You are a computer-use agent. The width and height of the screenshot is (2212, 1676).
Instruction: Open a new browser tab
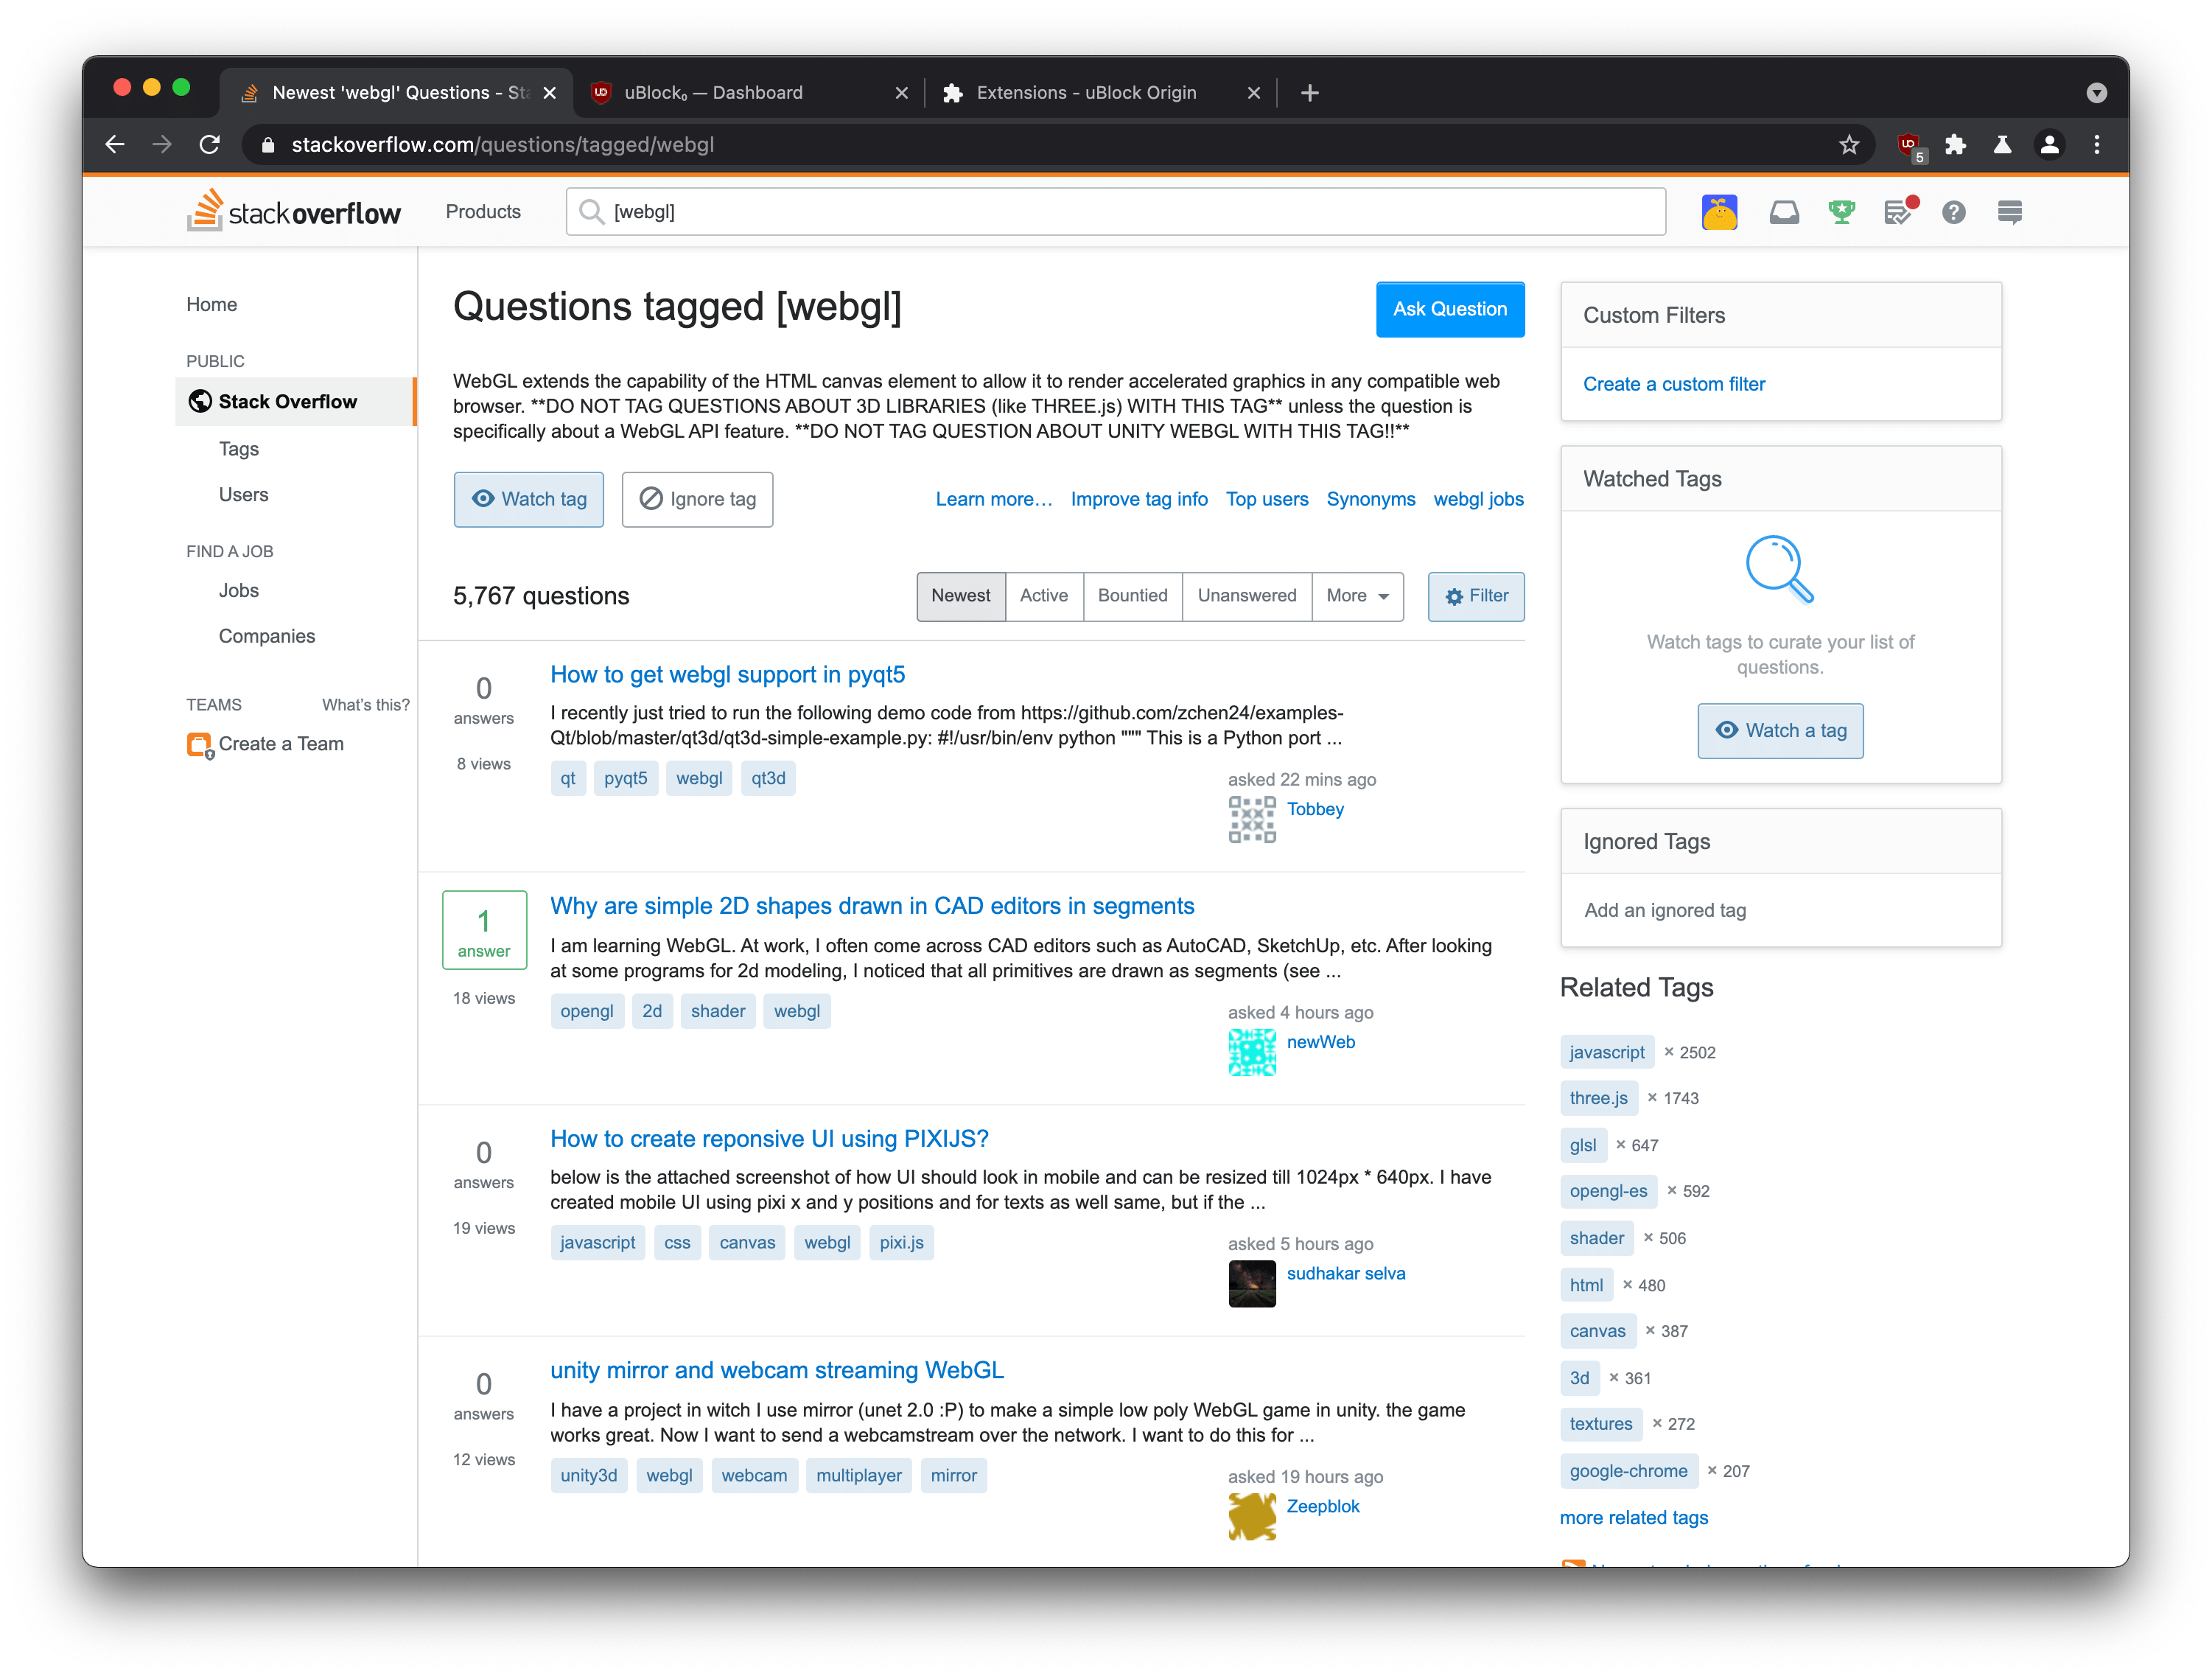1309,93
